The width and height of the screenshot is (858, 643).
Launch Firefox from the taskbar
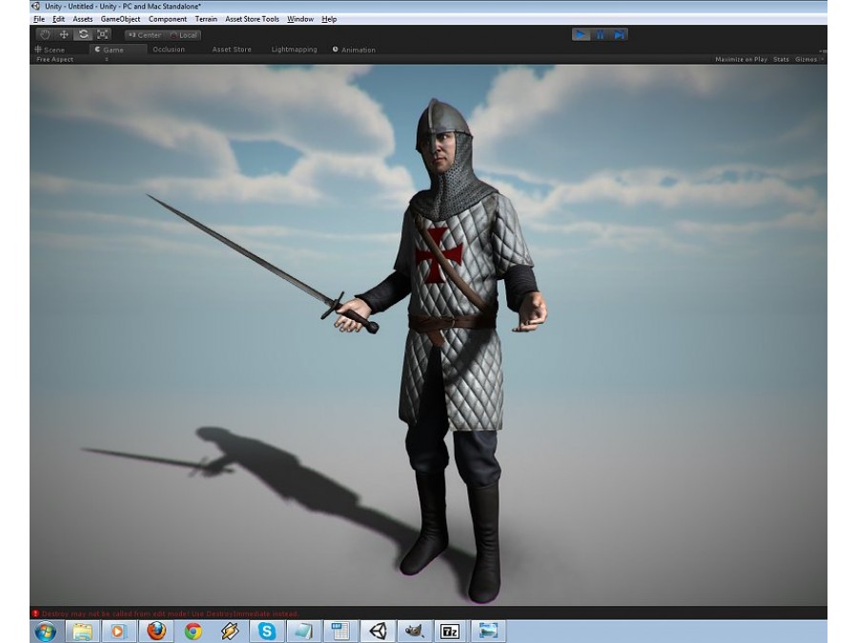click(156, 632)
